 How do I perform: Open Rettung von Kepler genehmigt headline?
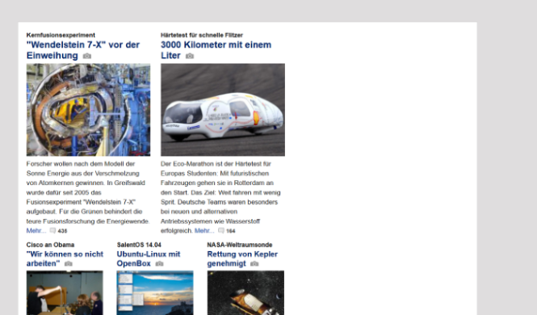242,258
